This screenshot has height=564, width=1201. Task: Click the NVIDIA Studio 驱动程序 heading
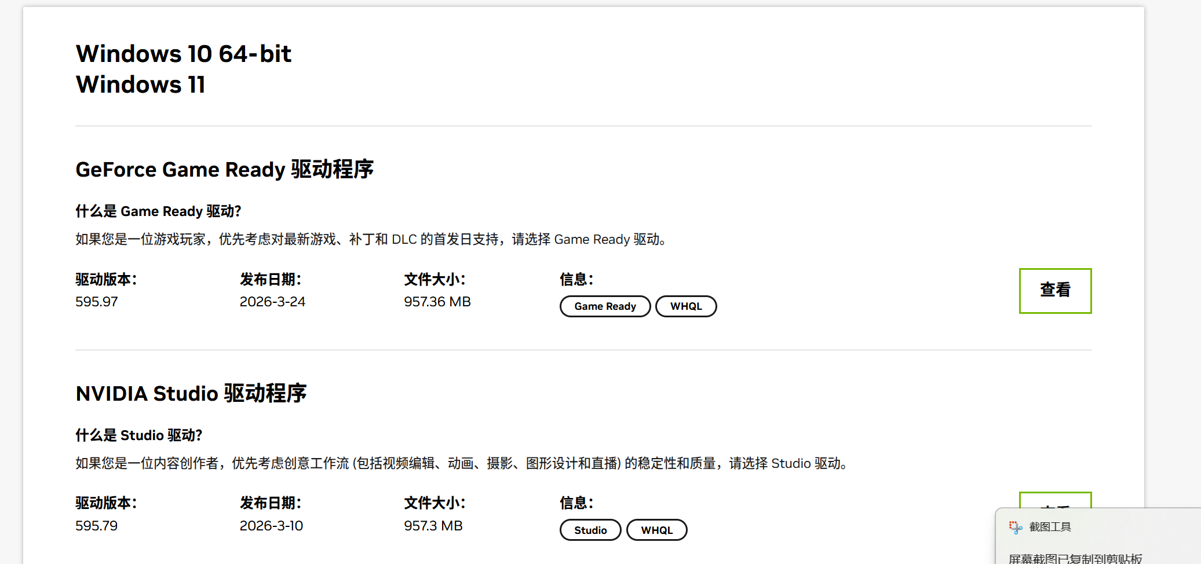191,394
